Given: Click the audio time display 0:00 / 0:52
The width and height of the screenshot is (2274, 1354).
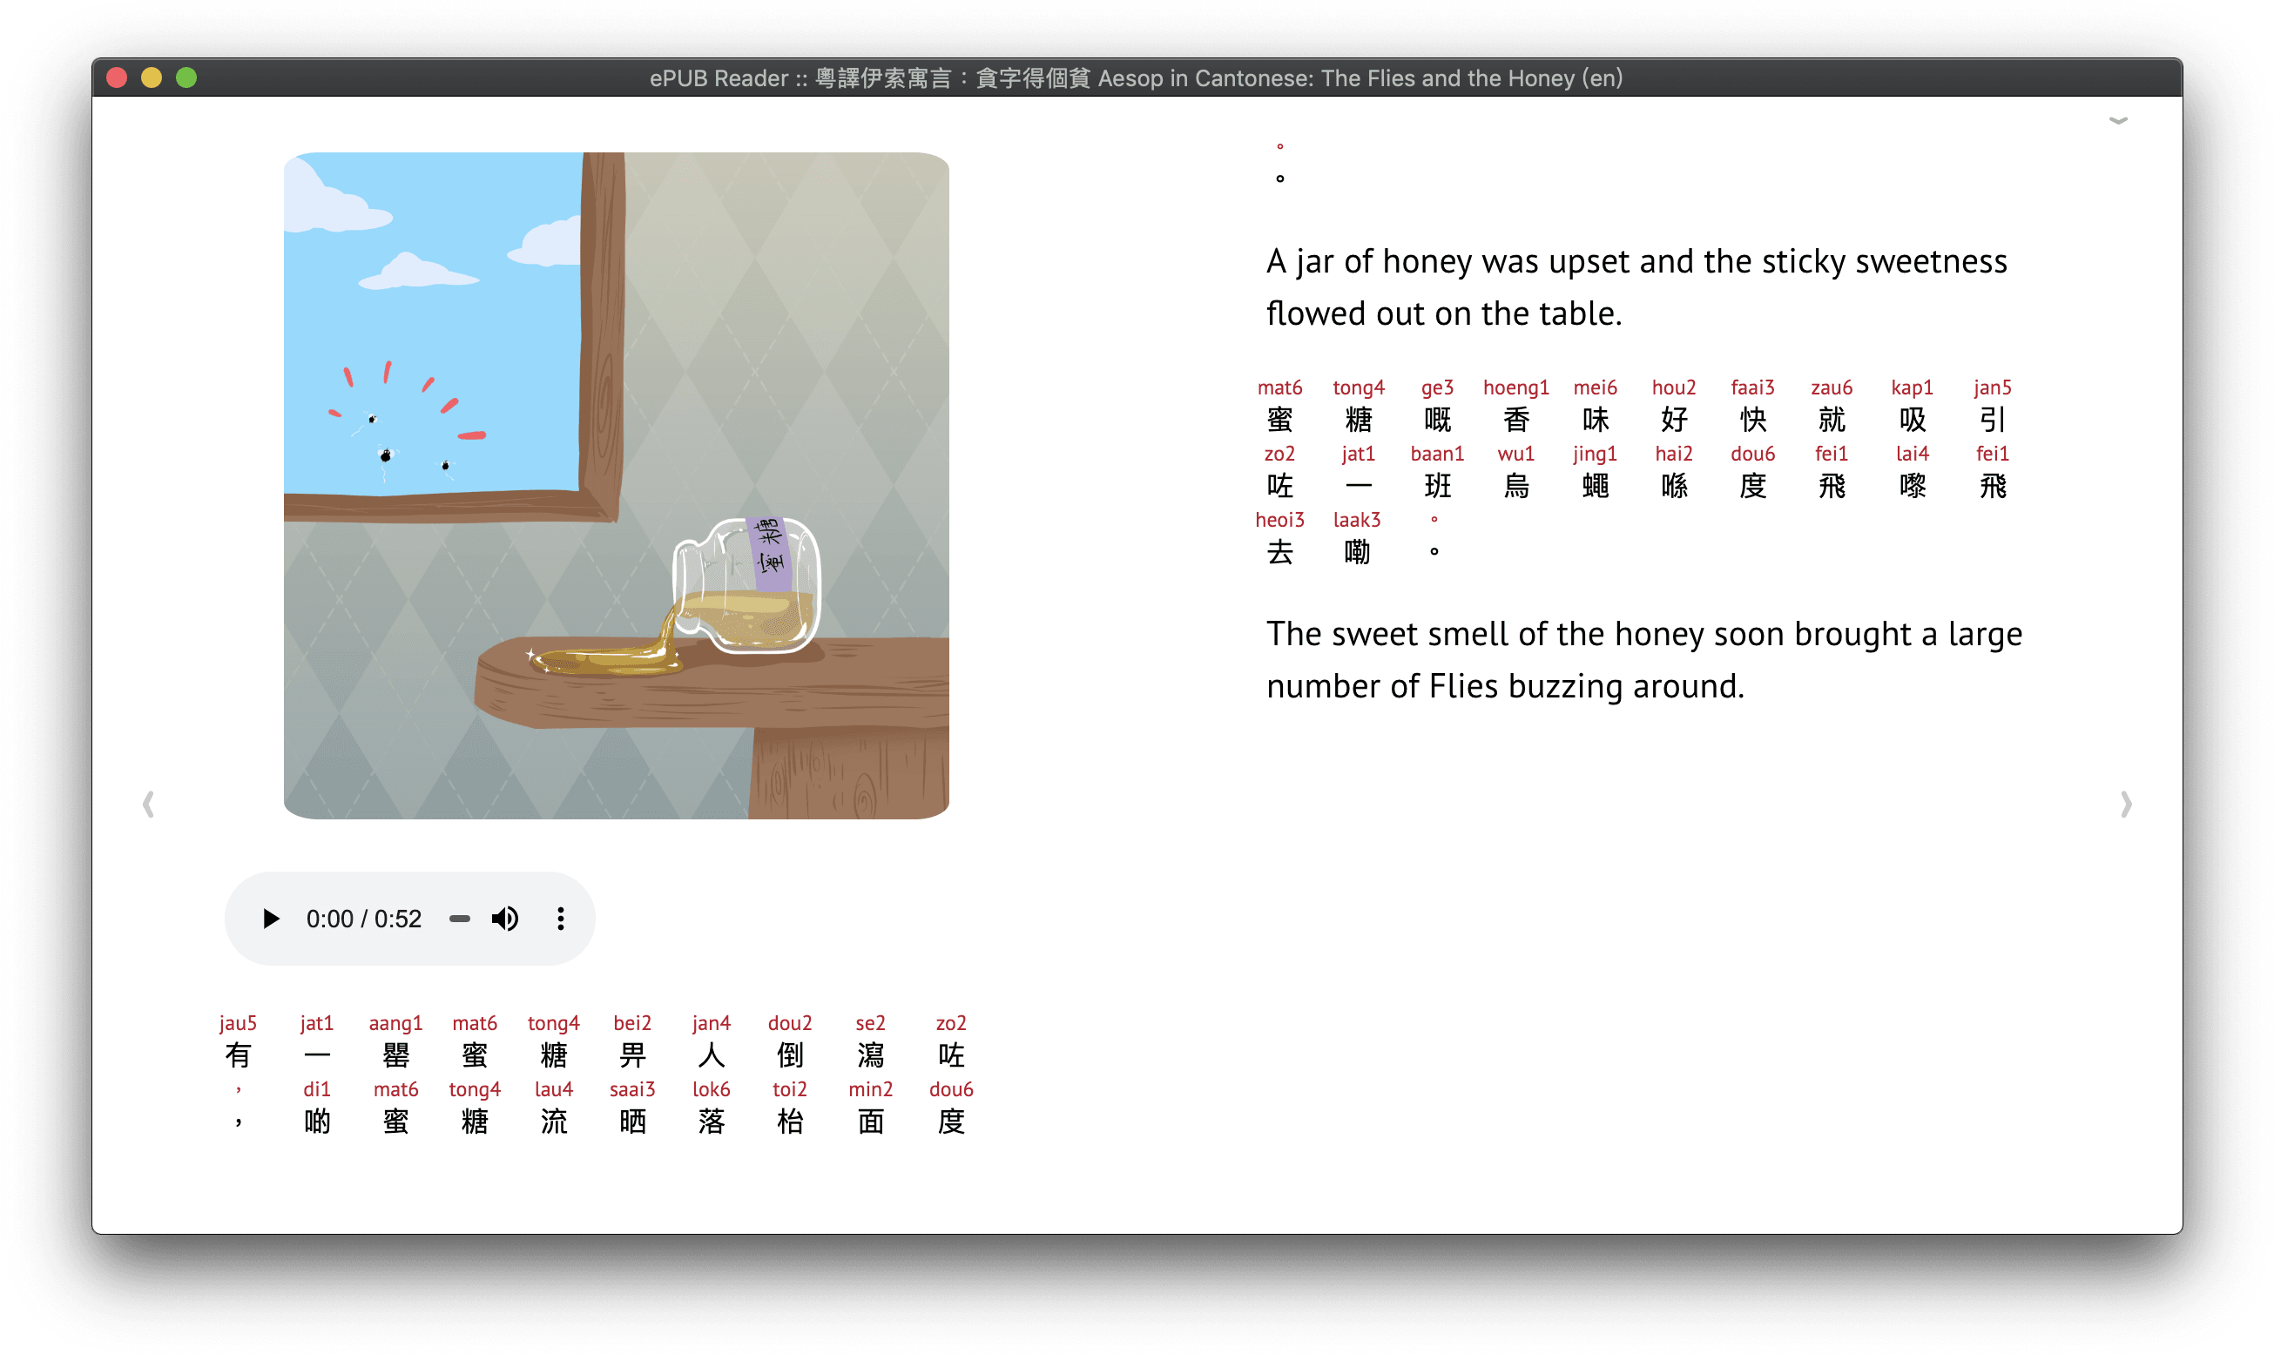Looking at the screenshot, I should click(x=363, y=919).
